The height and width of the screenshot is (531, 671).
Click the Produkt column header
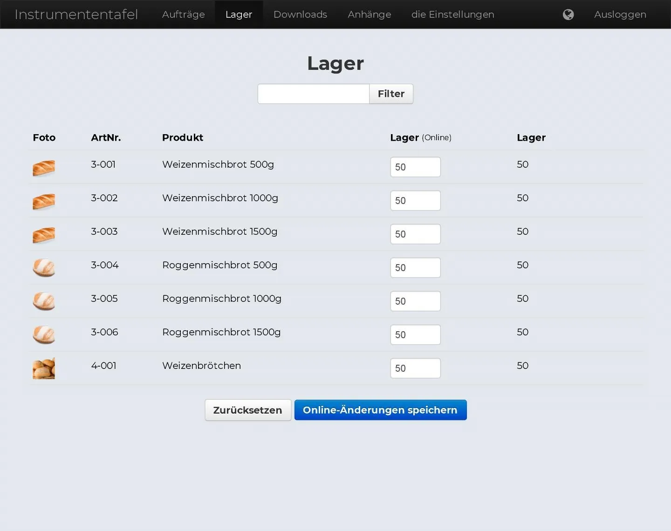pos(183,137)
